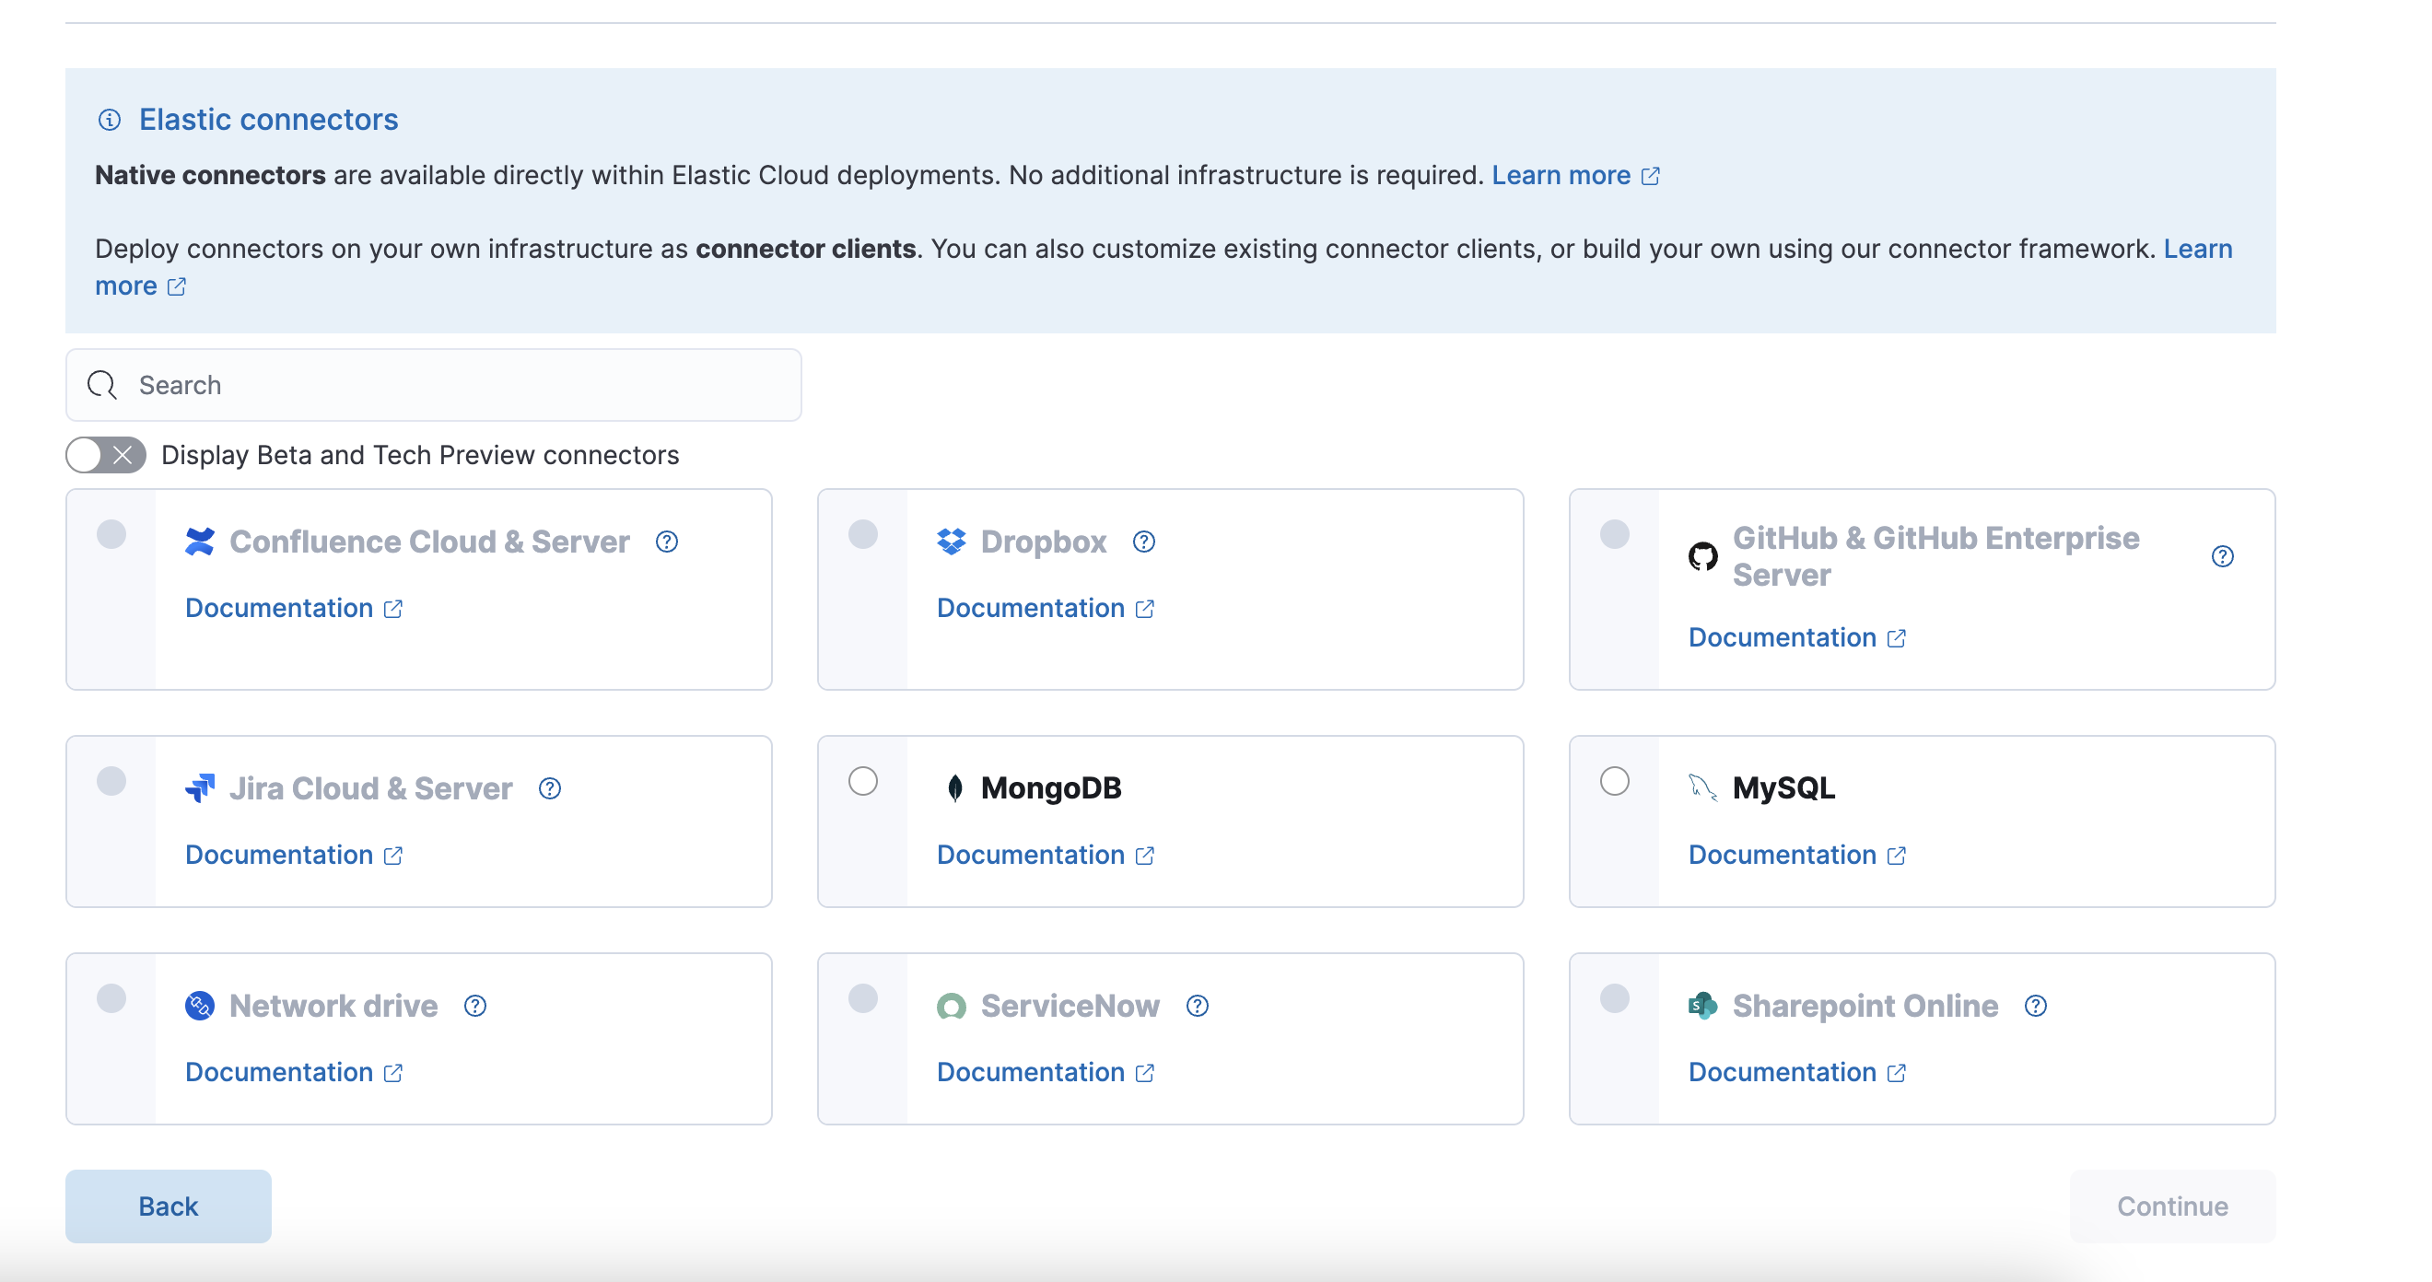This screenshot has height=1282, width=2432.
Task: Click the Dropbox logo icon
Action: (951, 542)
